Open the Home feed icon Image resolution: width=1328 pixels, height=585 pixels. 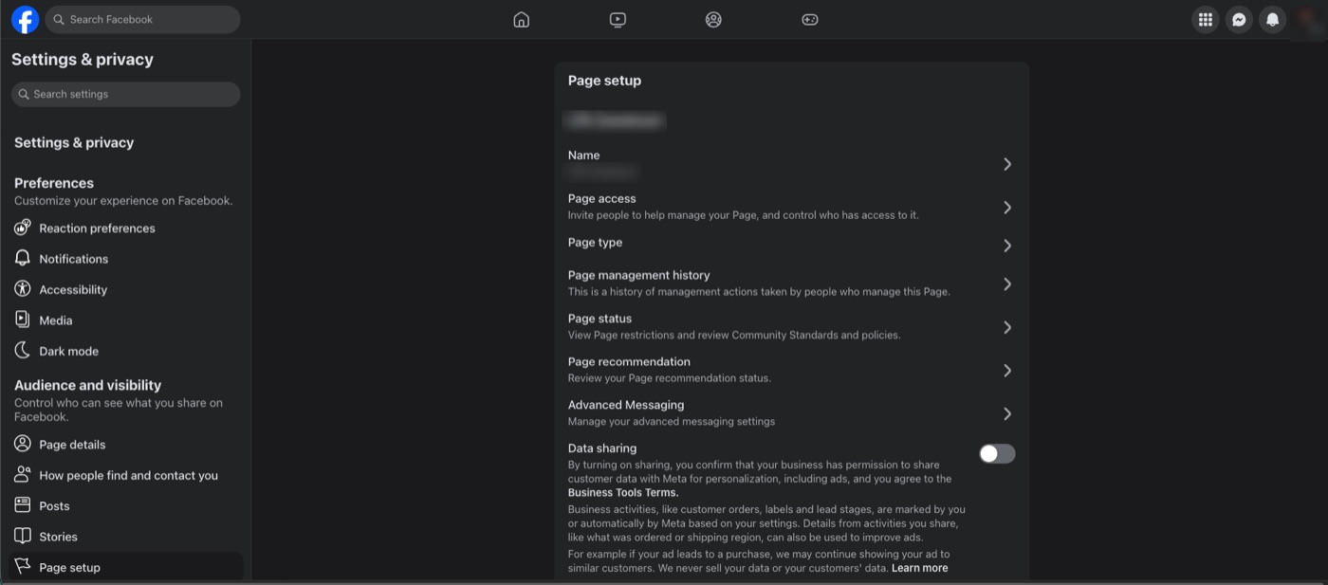point(521,19)
